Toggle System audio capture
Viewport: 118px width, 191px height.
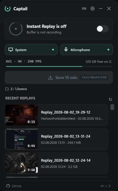coord(31,50)
